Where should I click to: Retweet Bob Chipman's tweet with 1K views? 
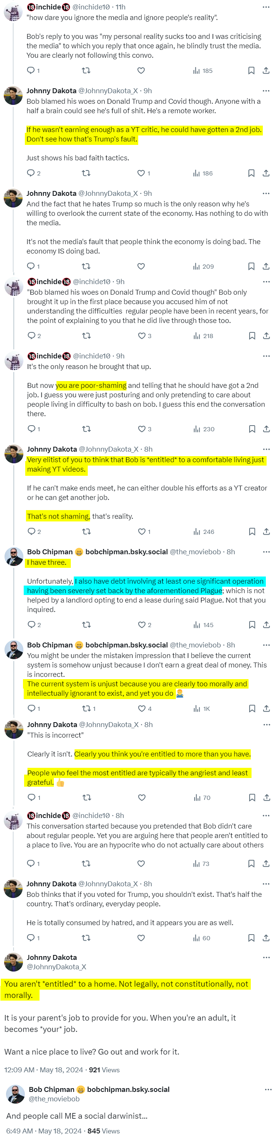(87, 709)
